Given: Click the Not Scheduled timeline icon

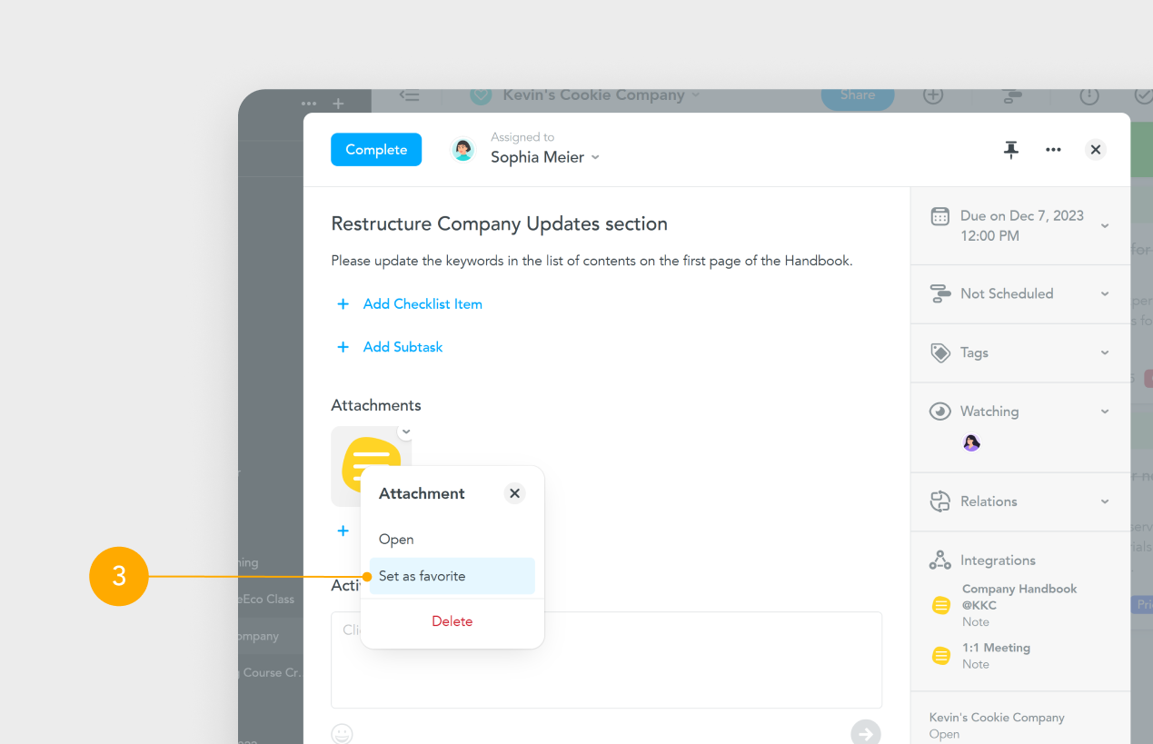Looking at the screenshot, I should [x=940, y=293].
